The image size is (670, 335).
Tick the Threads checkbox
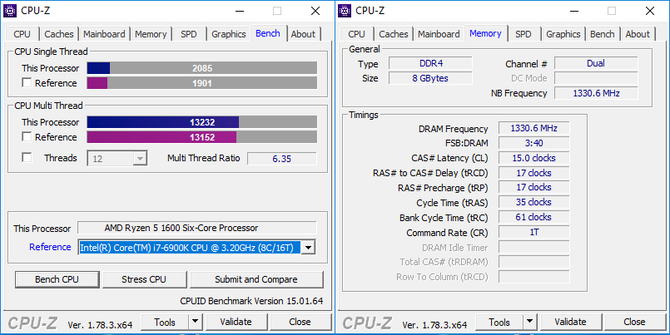point(27,157)
